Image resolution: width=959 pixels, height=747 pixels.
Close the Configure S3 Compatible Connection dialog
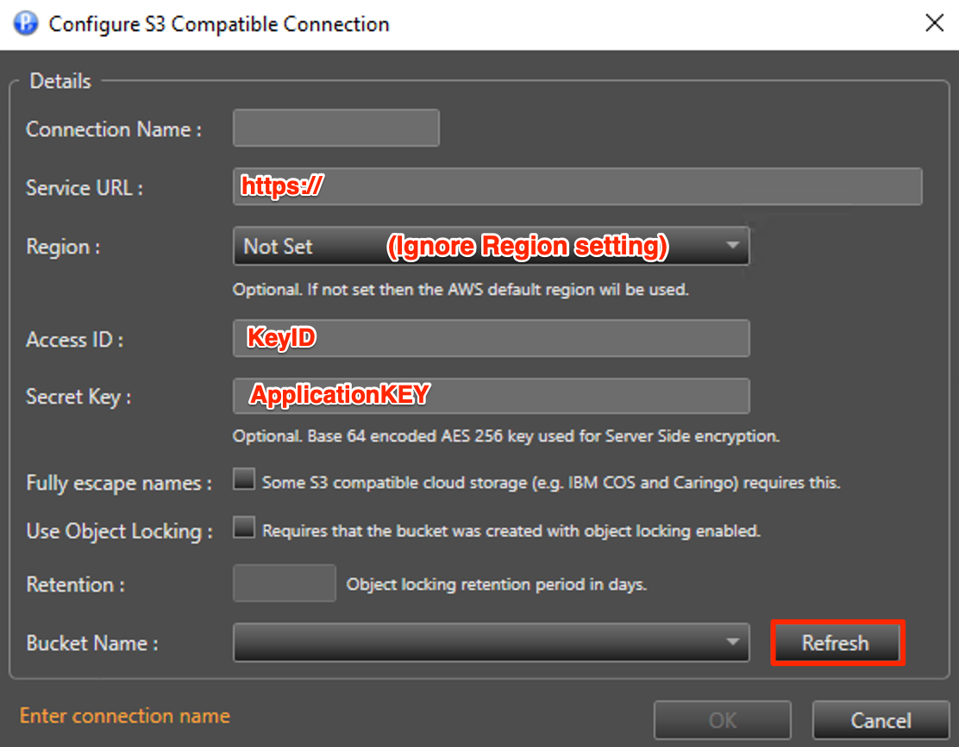pyautogui.click(x=934, y=23)
